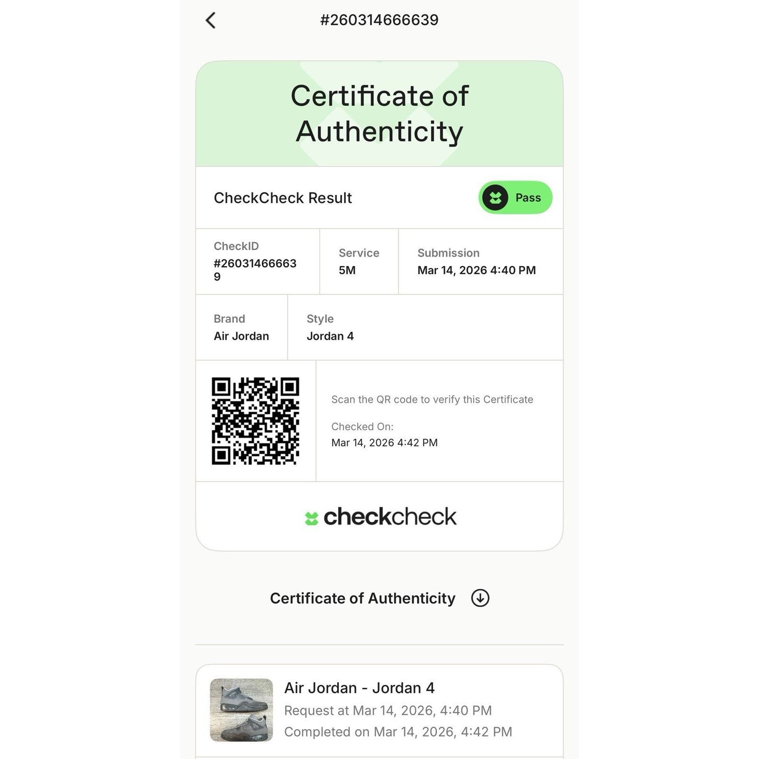Screen dimensions: 759x759
Task: Tap the checkcheck wordmark at certificate bottom
Action: pyautogui.click(x=390, y=517)
